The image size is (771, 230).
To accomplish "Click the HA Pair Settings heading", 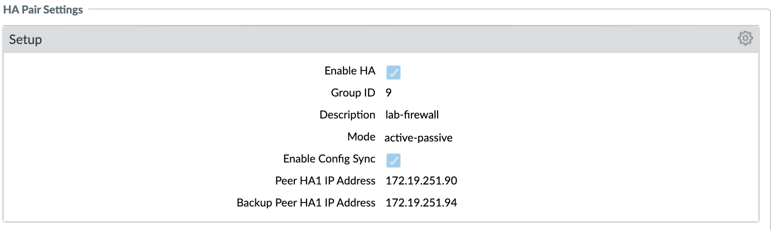I will 43,9.
